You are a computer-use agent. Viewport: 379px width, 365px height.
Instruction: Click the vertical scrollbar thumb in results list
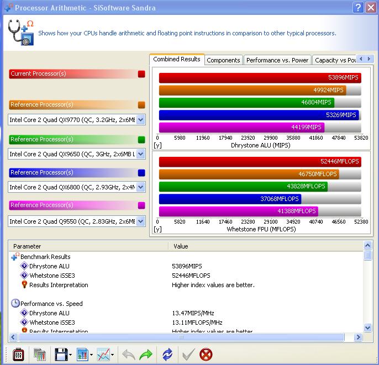[x=367, y=255]
